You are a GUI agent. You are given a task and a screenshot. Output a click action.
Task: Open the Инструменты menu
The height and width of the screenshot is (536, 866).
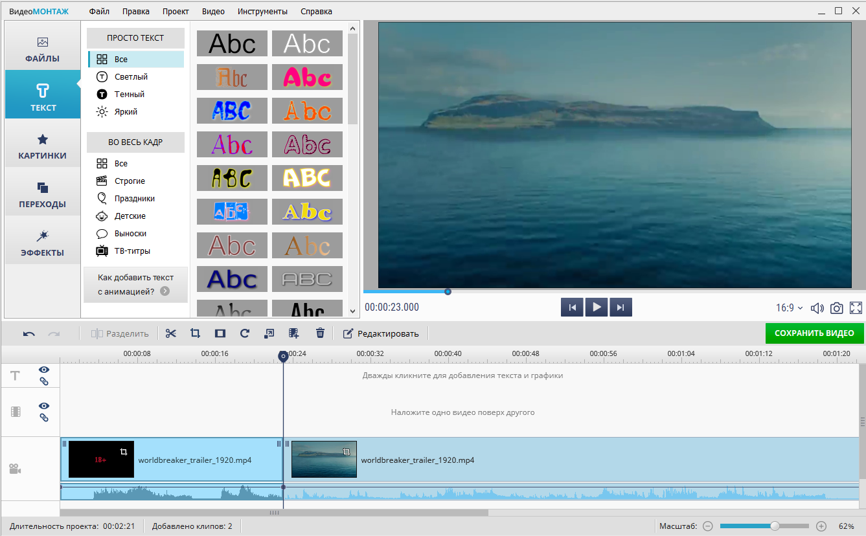pos(262,11)
